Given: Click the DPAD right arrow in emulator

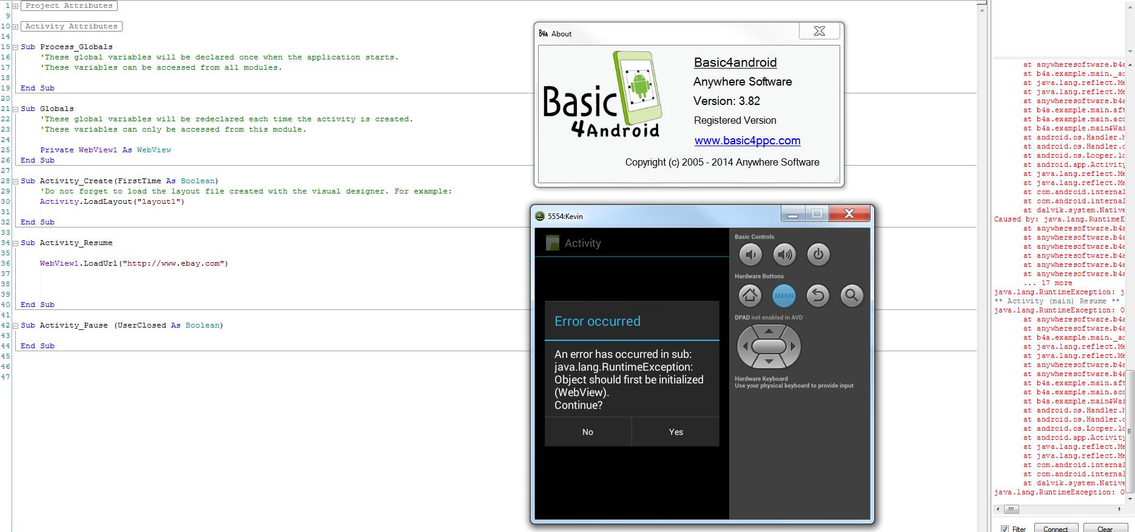Looking at the screenshot, I should (x=793, y=346).
